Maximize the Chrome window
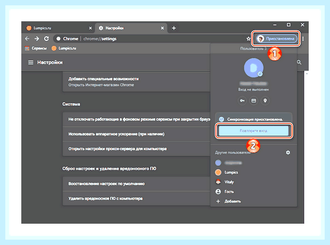 tap(288, 25)
